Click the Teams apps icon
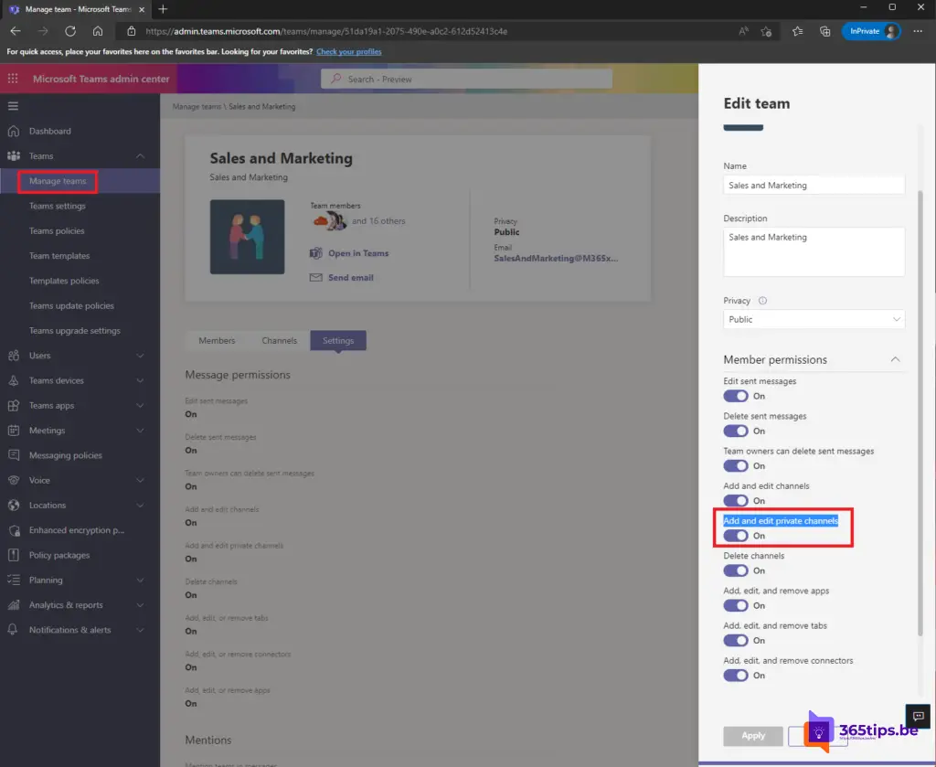This screenshot has width=936, height=767. click(x=14, y=405)
